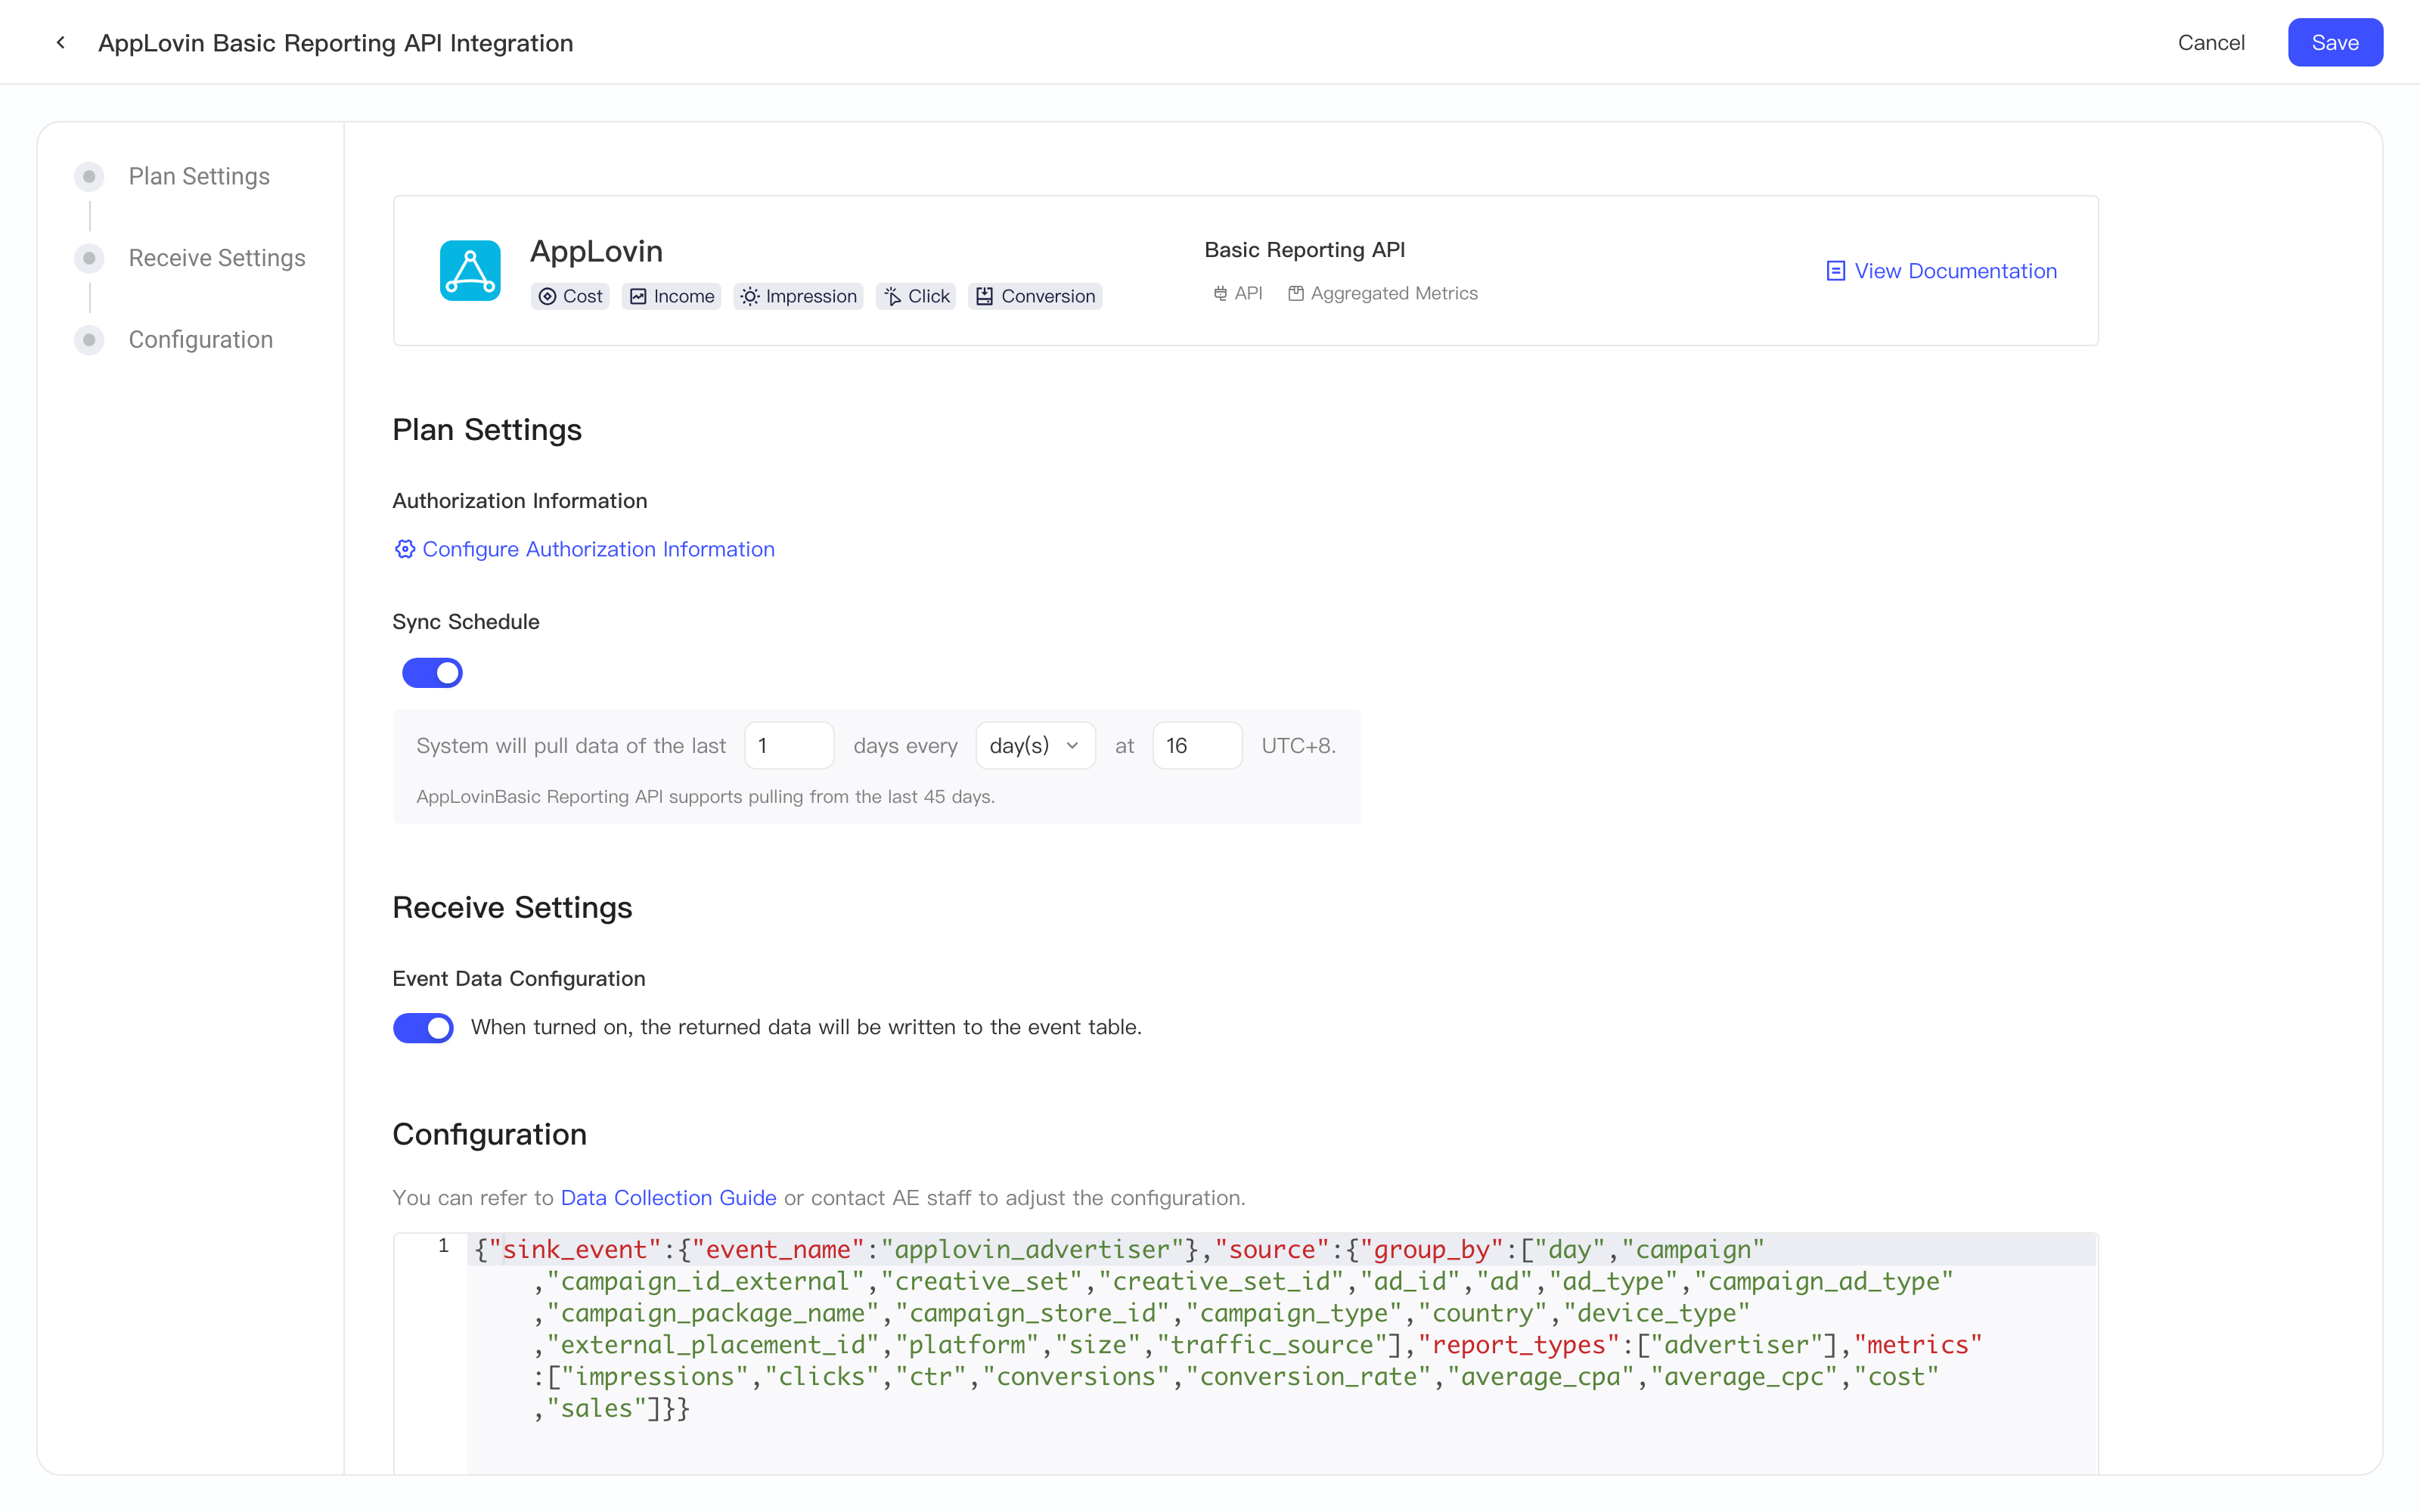The image size is (2420, 1512).
Task: Click the Basic Reporting API label
Action: click(1304, 250)
